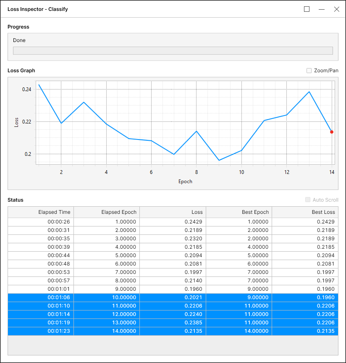Click the training progress bar

pyautogui.click(x=173, y=50)
